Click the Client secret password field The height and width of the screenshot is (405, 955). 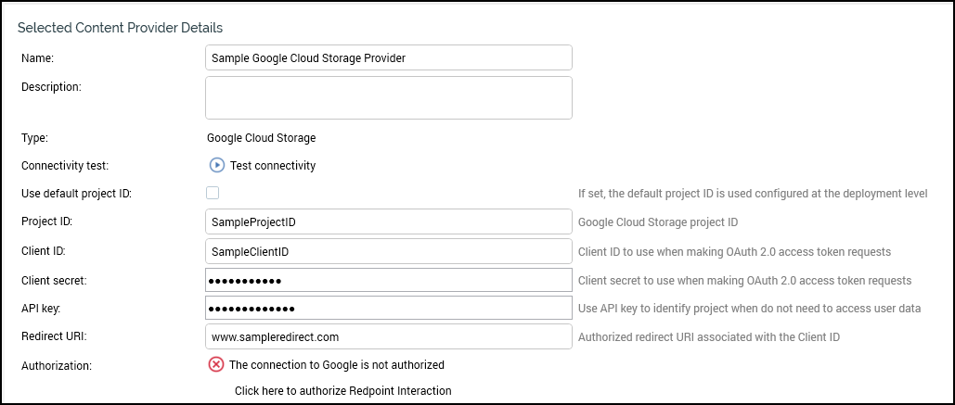point(388,280)
